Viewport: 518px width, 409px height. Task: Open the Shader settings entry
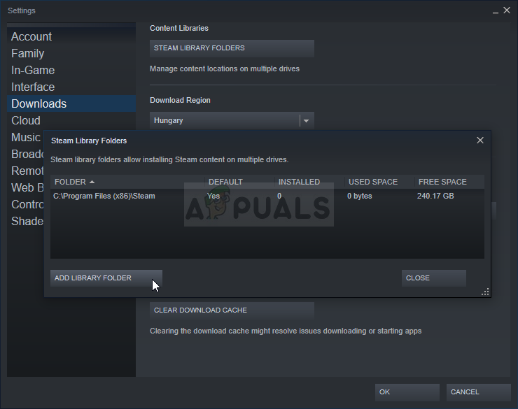click(26, 222)
